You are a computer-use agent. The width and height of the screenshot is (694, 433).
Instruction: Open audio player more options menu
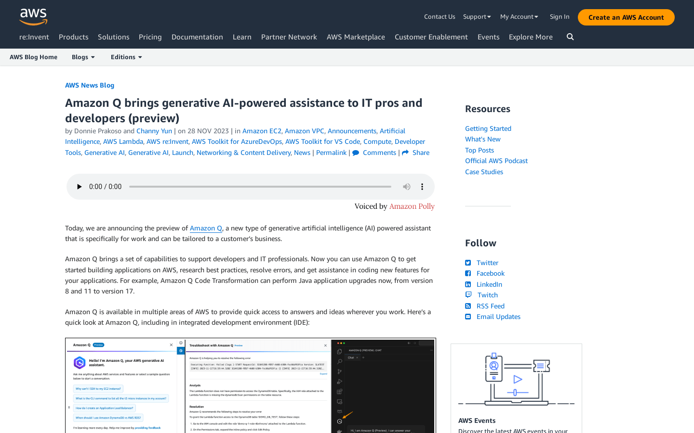tap(422, 187)
